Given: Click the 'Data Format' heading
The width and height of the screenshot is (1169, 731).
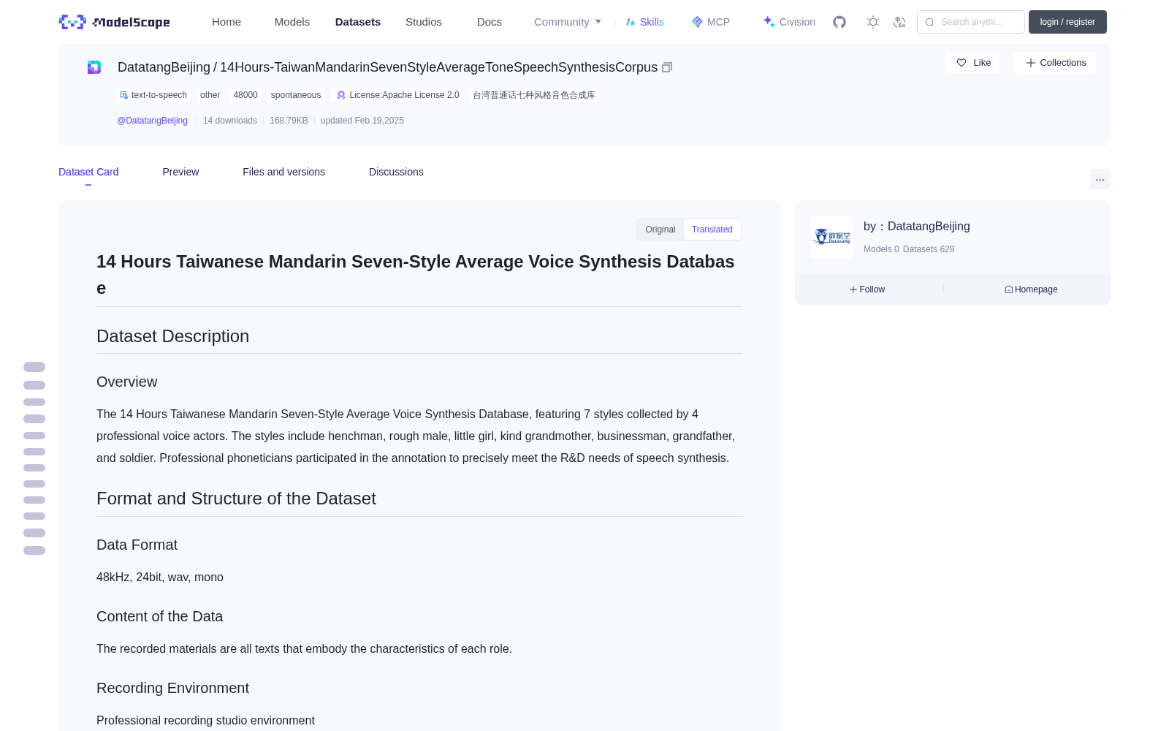Looking at the screenshot, I should coord(137,545).
